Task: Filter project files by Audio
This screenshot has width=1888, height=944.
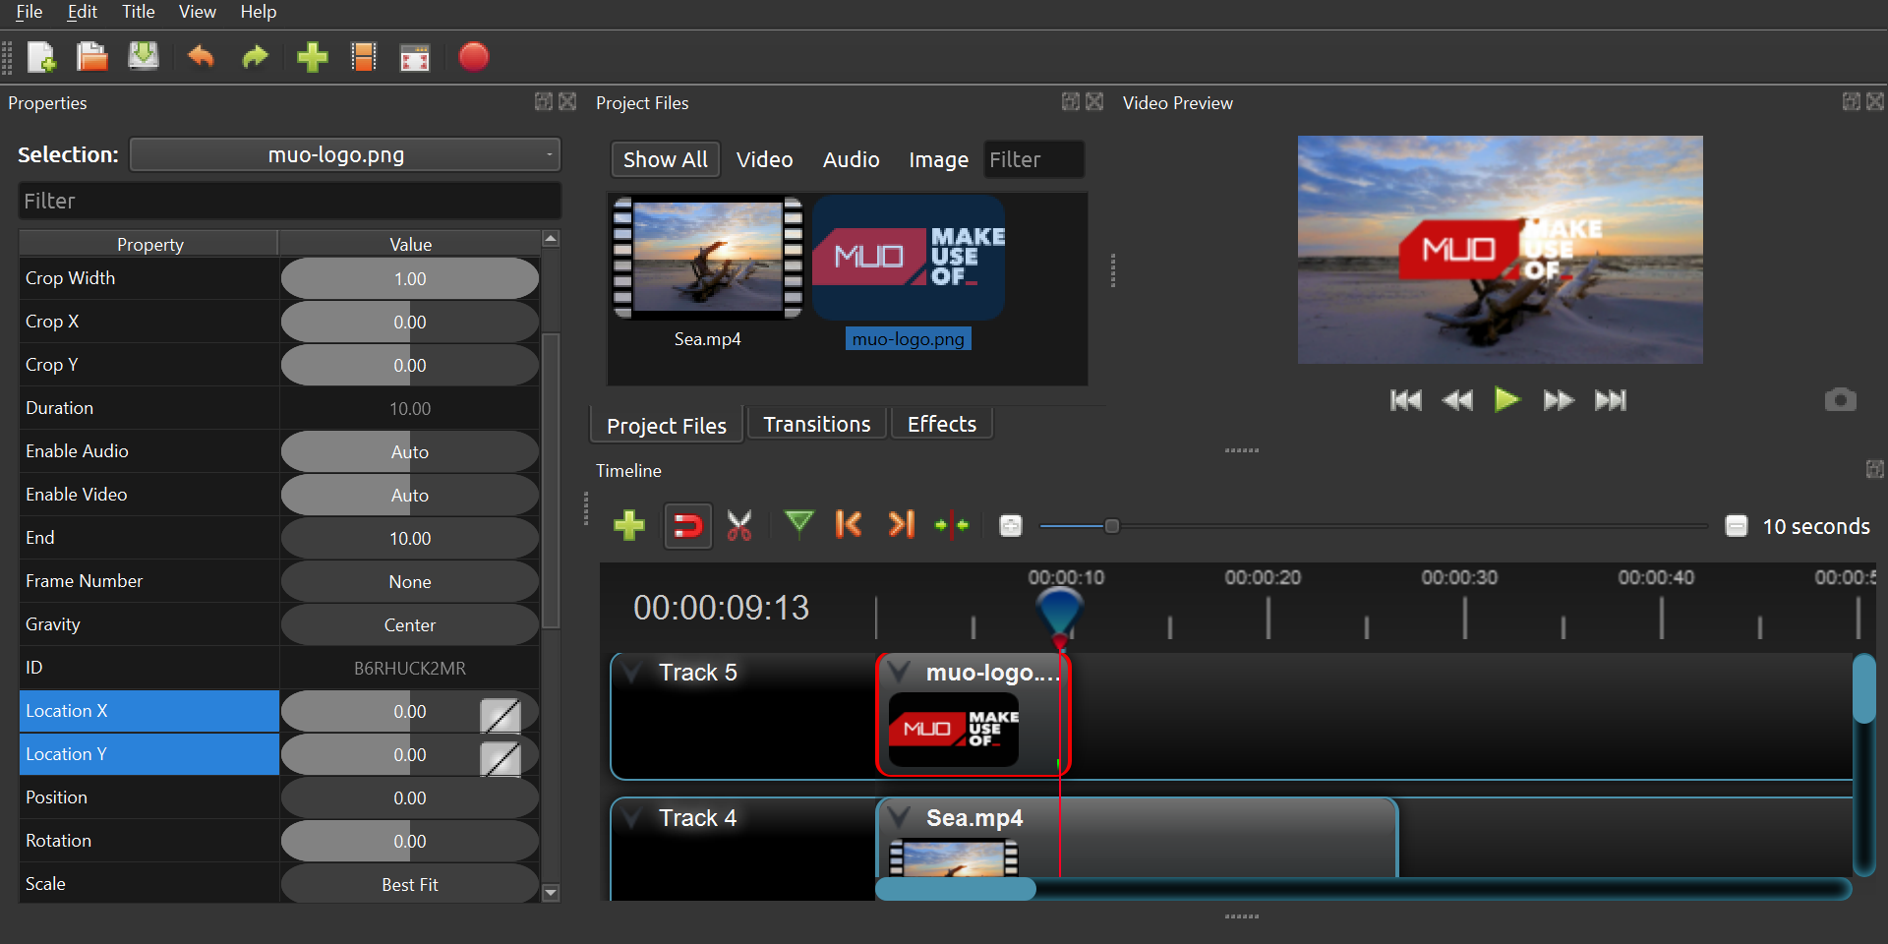Action: point(851,160)
